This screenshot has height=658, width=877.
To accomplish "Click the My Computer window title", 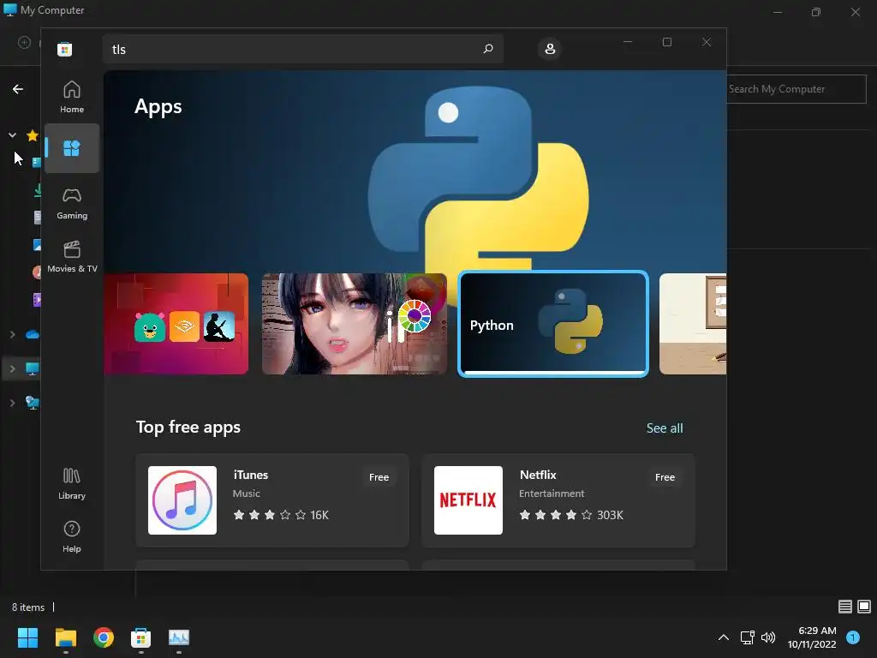I will pos(52,10).
